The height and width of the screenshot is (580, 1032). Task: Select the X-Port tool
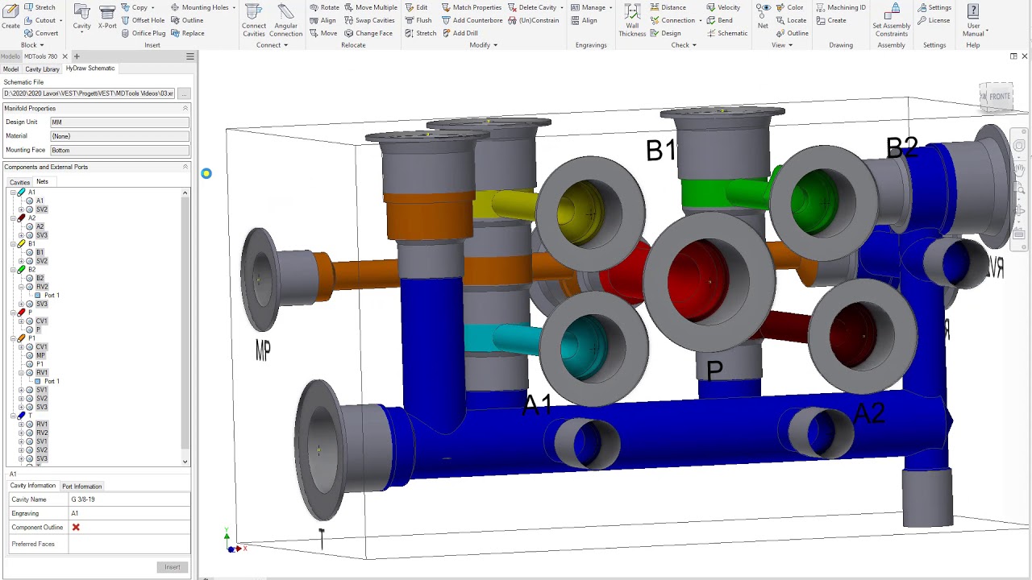107,18
